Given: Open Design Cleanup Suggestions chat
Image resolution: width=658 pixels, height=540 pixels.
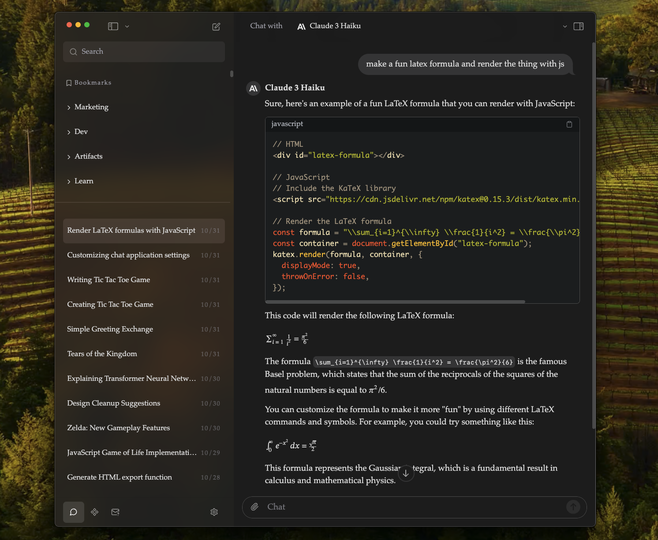Looking at the screenshot, I should 144,403.
